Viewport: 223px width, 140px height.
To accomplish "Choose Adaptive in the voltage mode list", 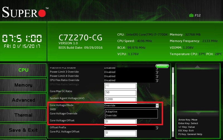I will 111,112.
